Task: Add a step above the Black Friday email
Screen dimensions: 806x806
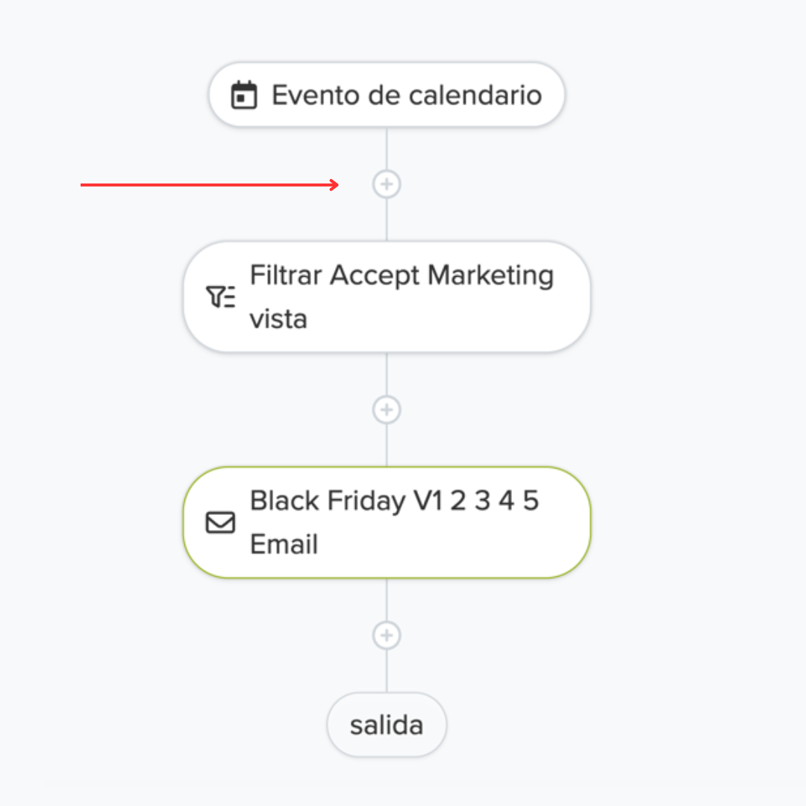Action: (x=387, y=410)
